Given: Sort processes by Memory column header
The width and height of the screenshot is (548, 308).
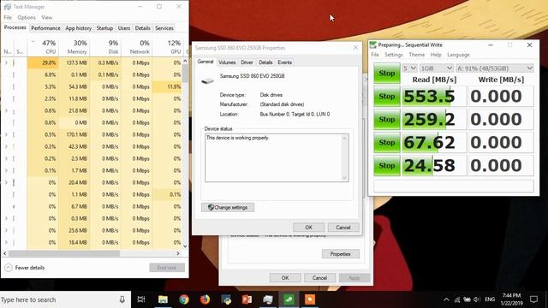Looking at the screenshot, I should [x=74, y=47].
